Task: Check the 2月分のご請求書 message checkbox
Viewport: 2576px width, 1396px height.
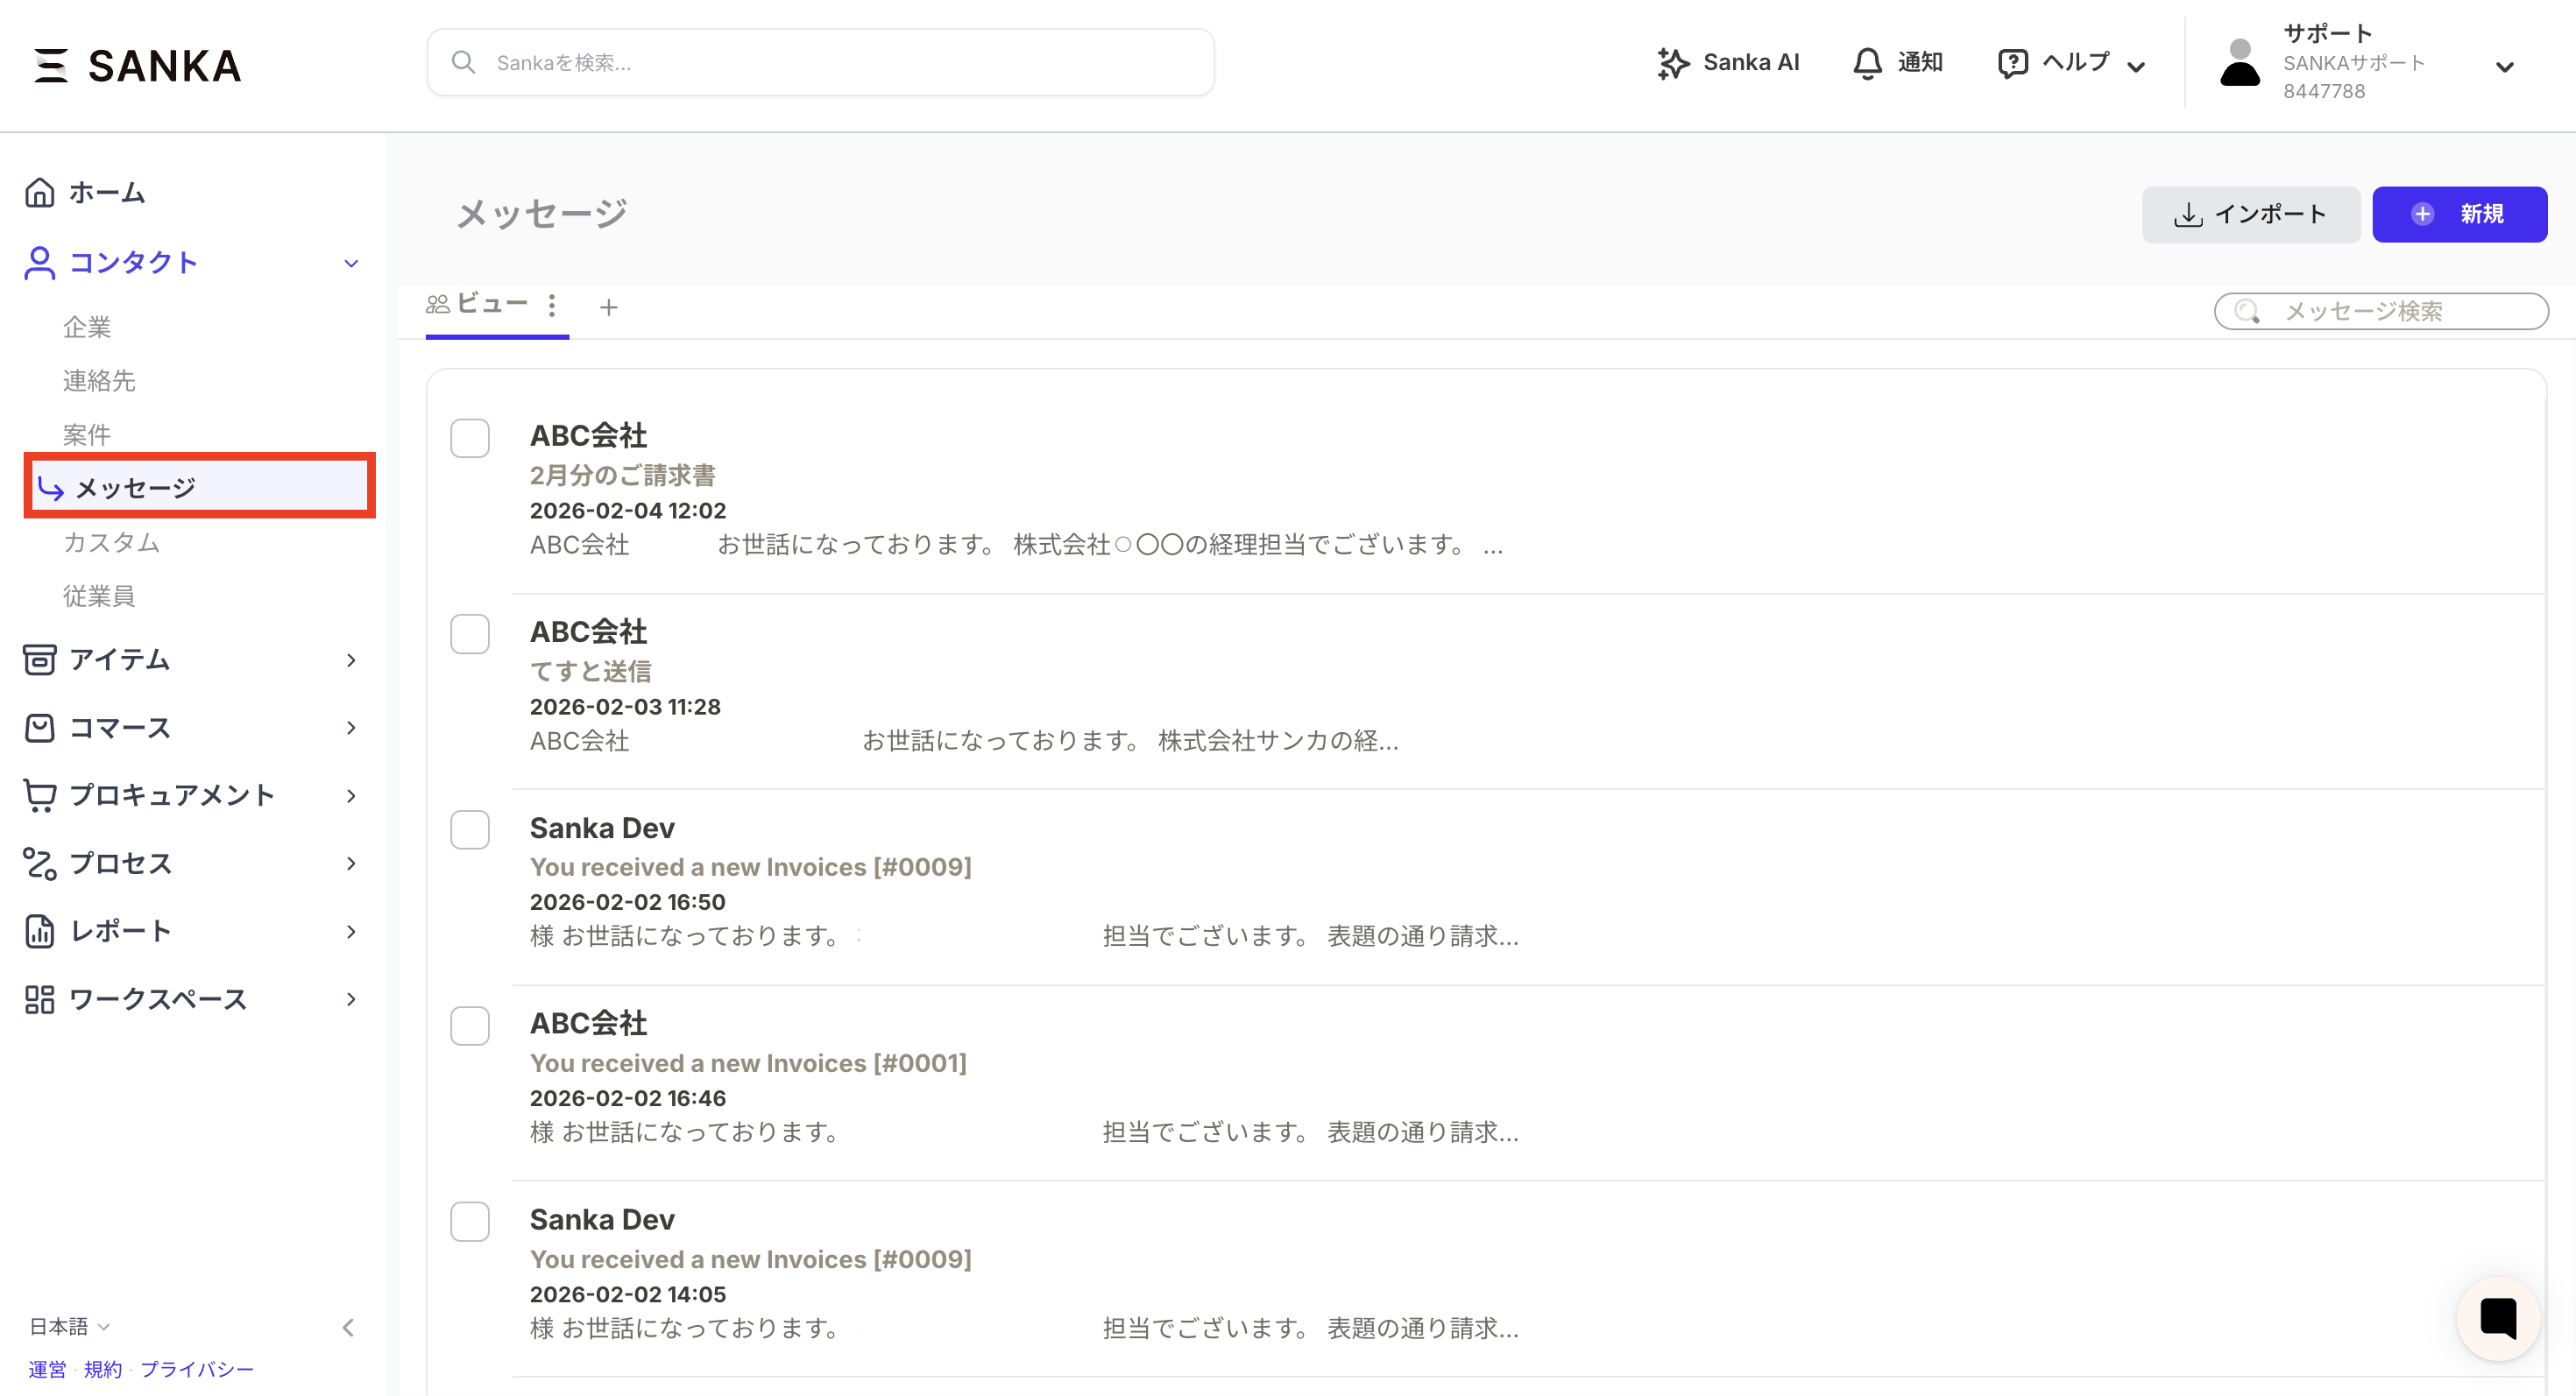Action: coord(469,438)
